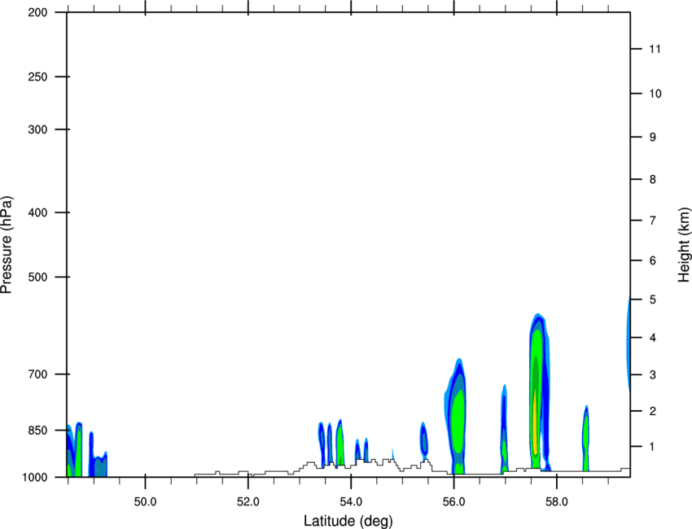Pick the 5 km height label
This screenshot has width=692, height=529.
(653, 299)
